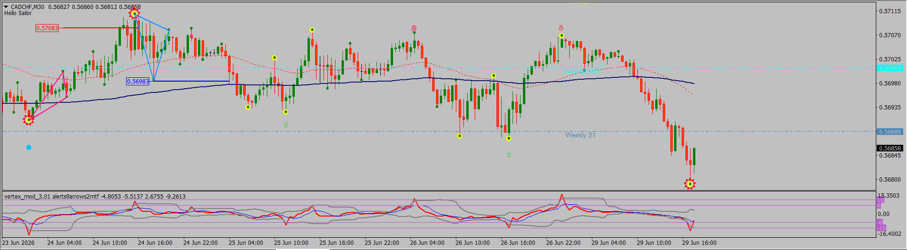The width and height of the screenshot is (907, 250).
Task: Select the blue 0.56983 price label
Action: [138, 82]
